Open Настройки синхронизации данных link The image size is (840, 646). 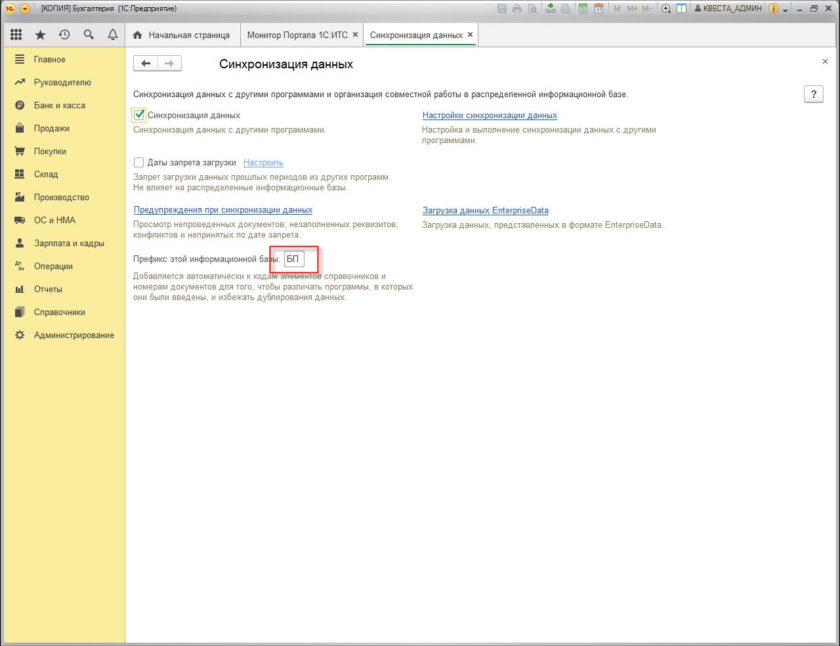click(x=490, y=115)
